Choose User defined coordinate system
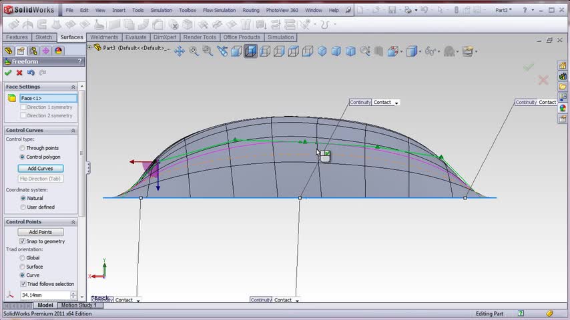 click(23, 207)
